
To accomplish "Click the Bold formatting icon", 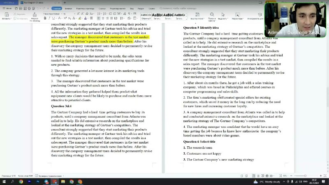I will point(45,18).
